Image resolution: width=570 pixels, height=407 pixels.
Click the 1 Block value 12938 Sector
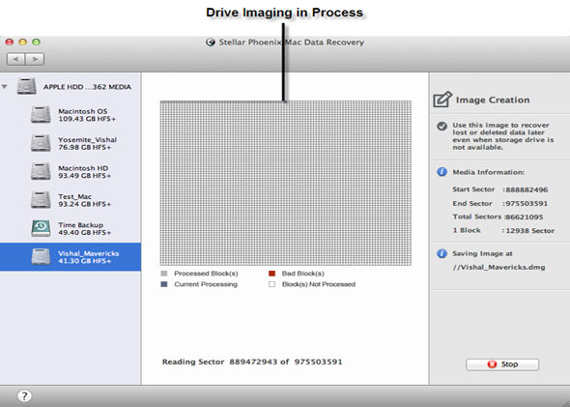pos(530,231)
